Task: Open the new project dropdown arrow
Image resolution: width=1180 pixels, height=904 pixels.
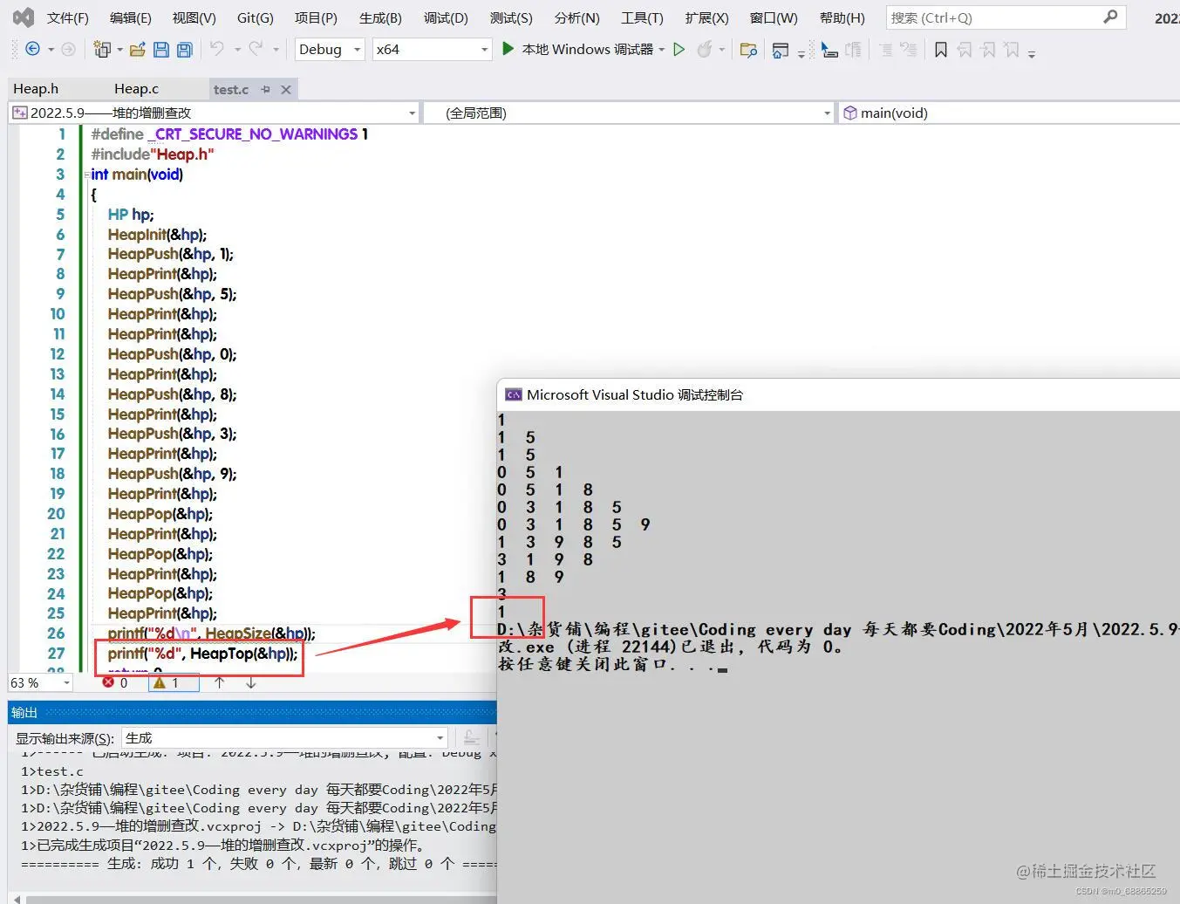Action: (x=119, y=50)
